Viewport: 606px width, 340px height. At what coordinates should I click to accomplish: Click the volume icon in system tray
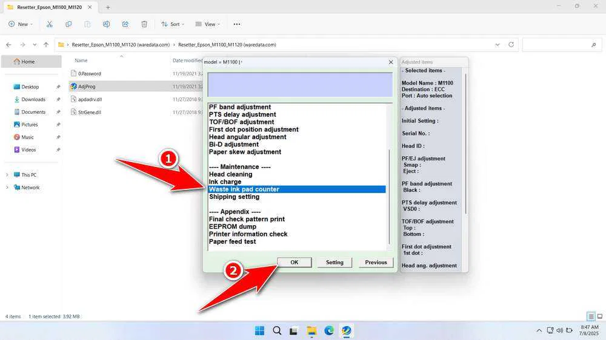pyautogui.click(x=559, y=331)
